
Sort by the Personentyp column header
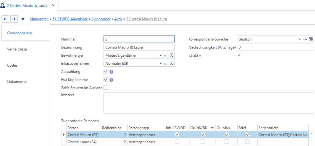point(146,128)
